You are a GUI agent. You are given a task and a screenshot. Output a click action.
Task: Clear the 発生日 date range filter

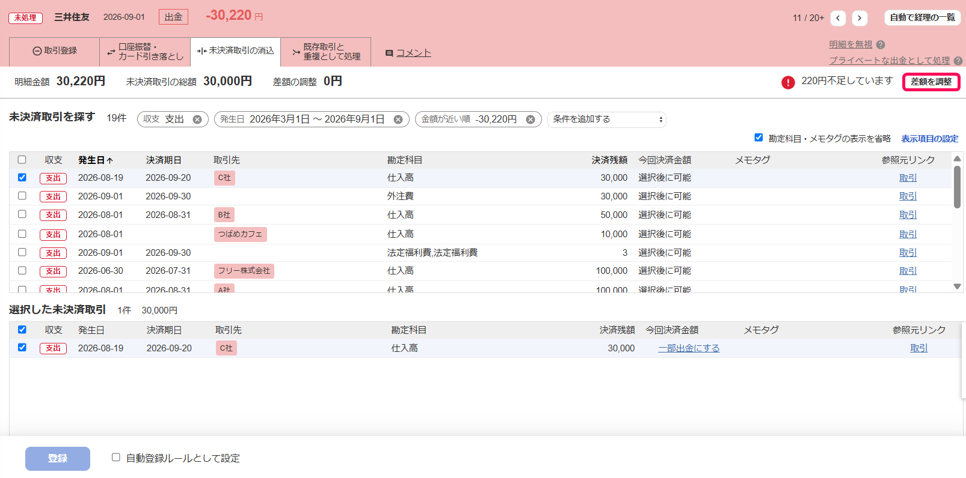coord(398,119)
